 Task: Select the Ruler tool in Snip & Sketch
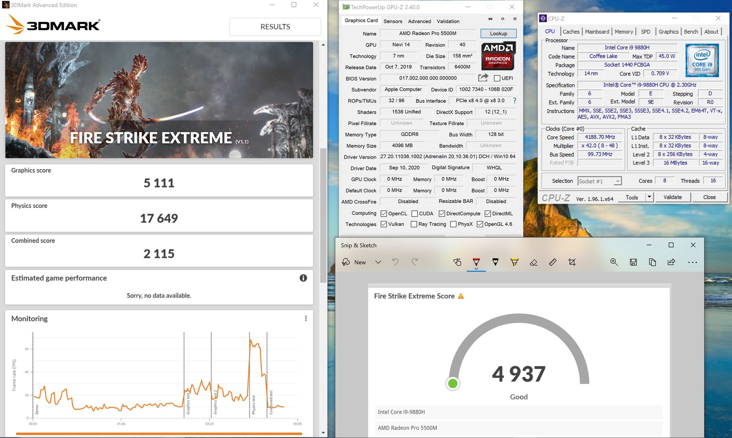tap(553, 262)
